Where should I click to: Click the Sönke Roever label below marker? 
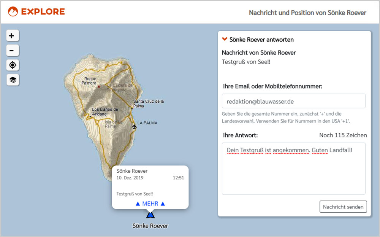click(x=150, y=226)
